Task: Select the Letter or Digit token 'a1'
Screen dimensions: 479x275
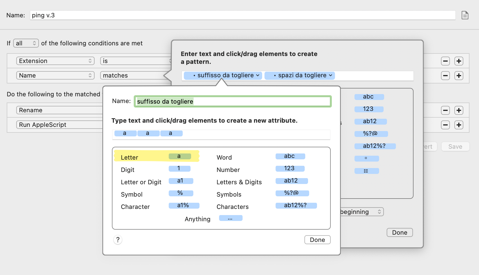Action: (x=181, y=181)
